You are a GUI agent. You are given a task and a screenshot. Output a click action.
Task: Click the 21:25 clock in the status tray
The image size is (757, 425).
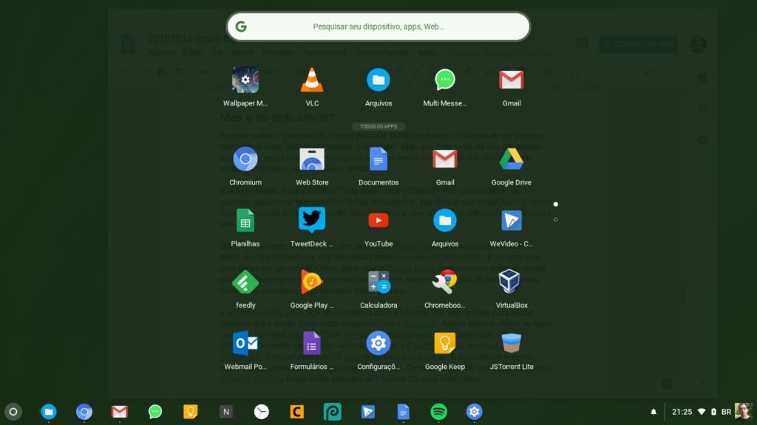pyautogui.click(x=682, y=412)
